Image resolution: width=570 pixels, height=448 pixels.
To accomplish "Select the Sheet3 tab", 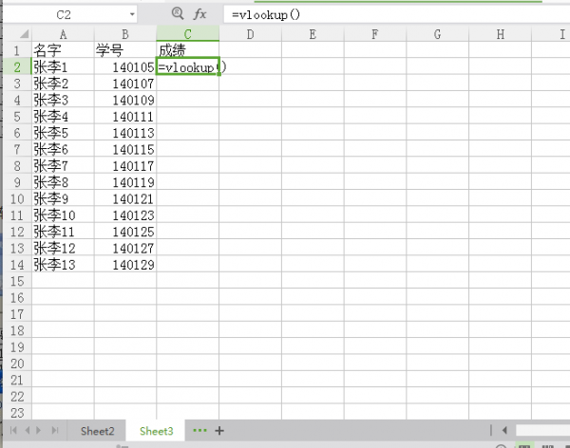I will (157, 431).
